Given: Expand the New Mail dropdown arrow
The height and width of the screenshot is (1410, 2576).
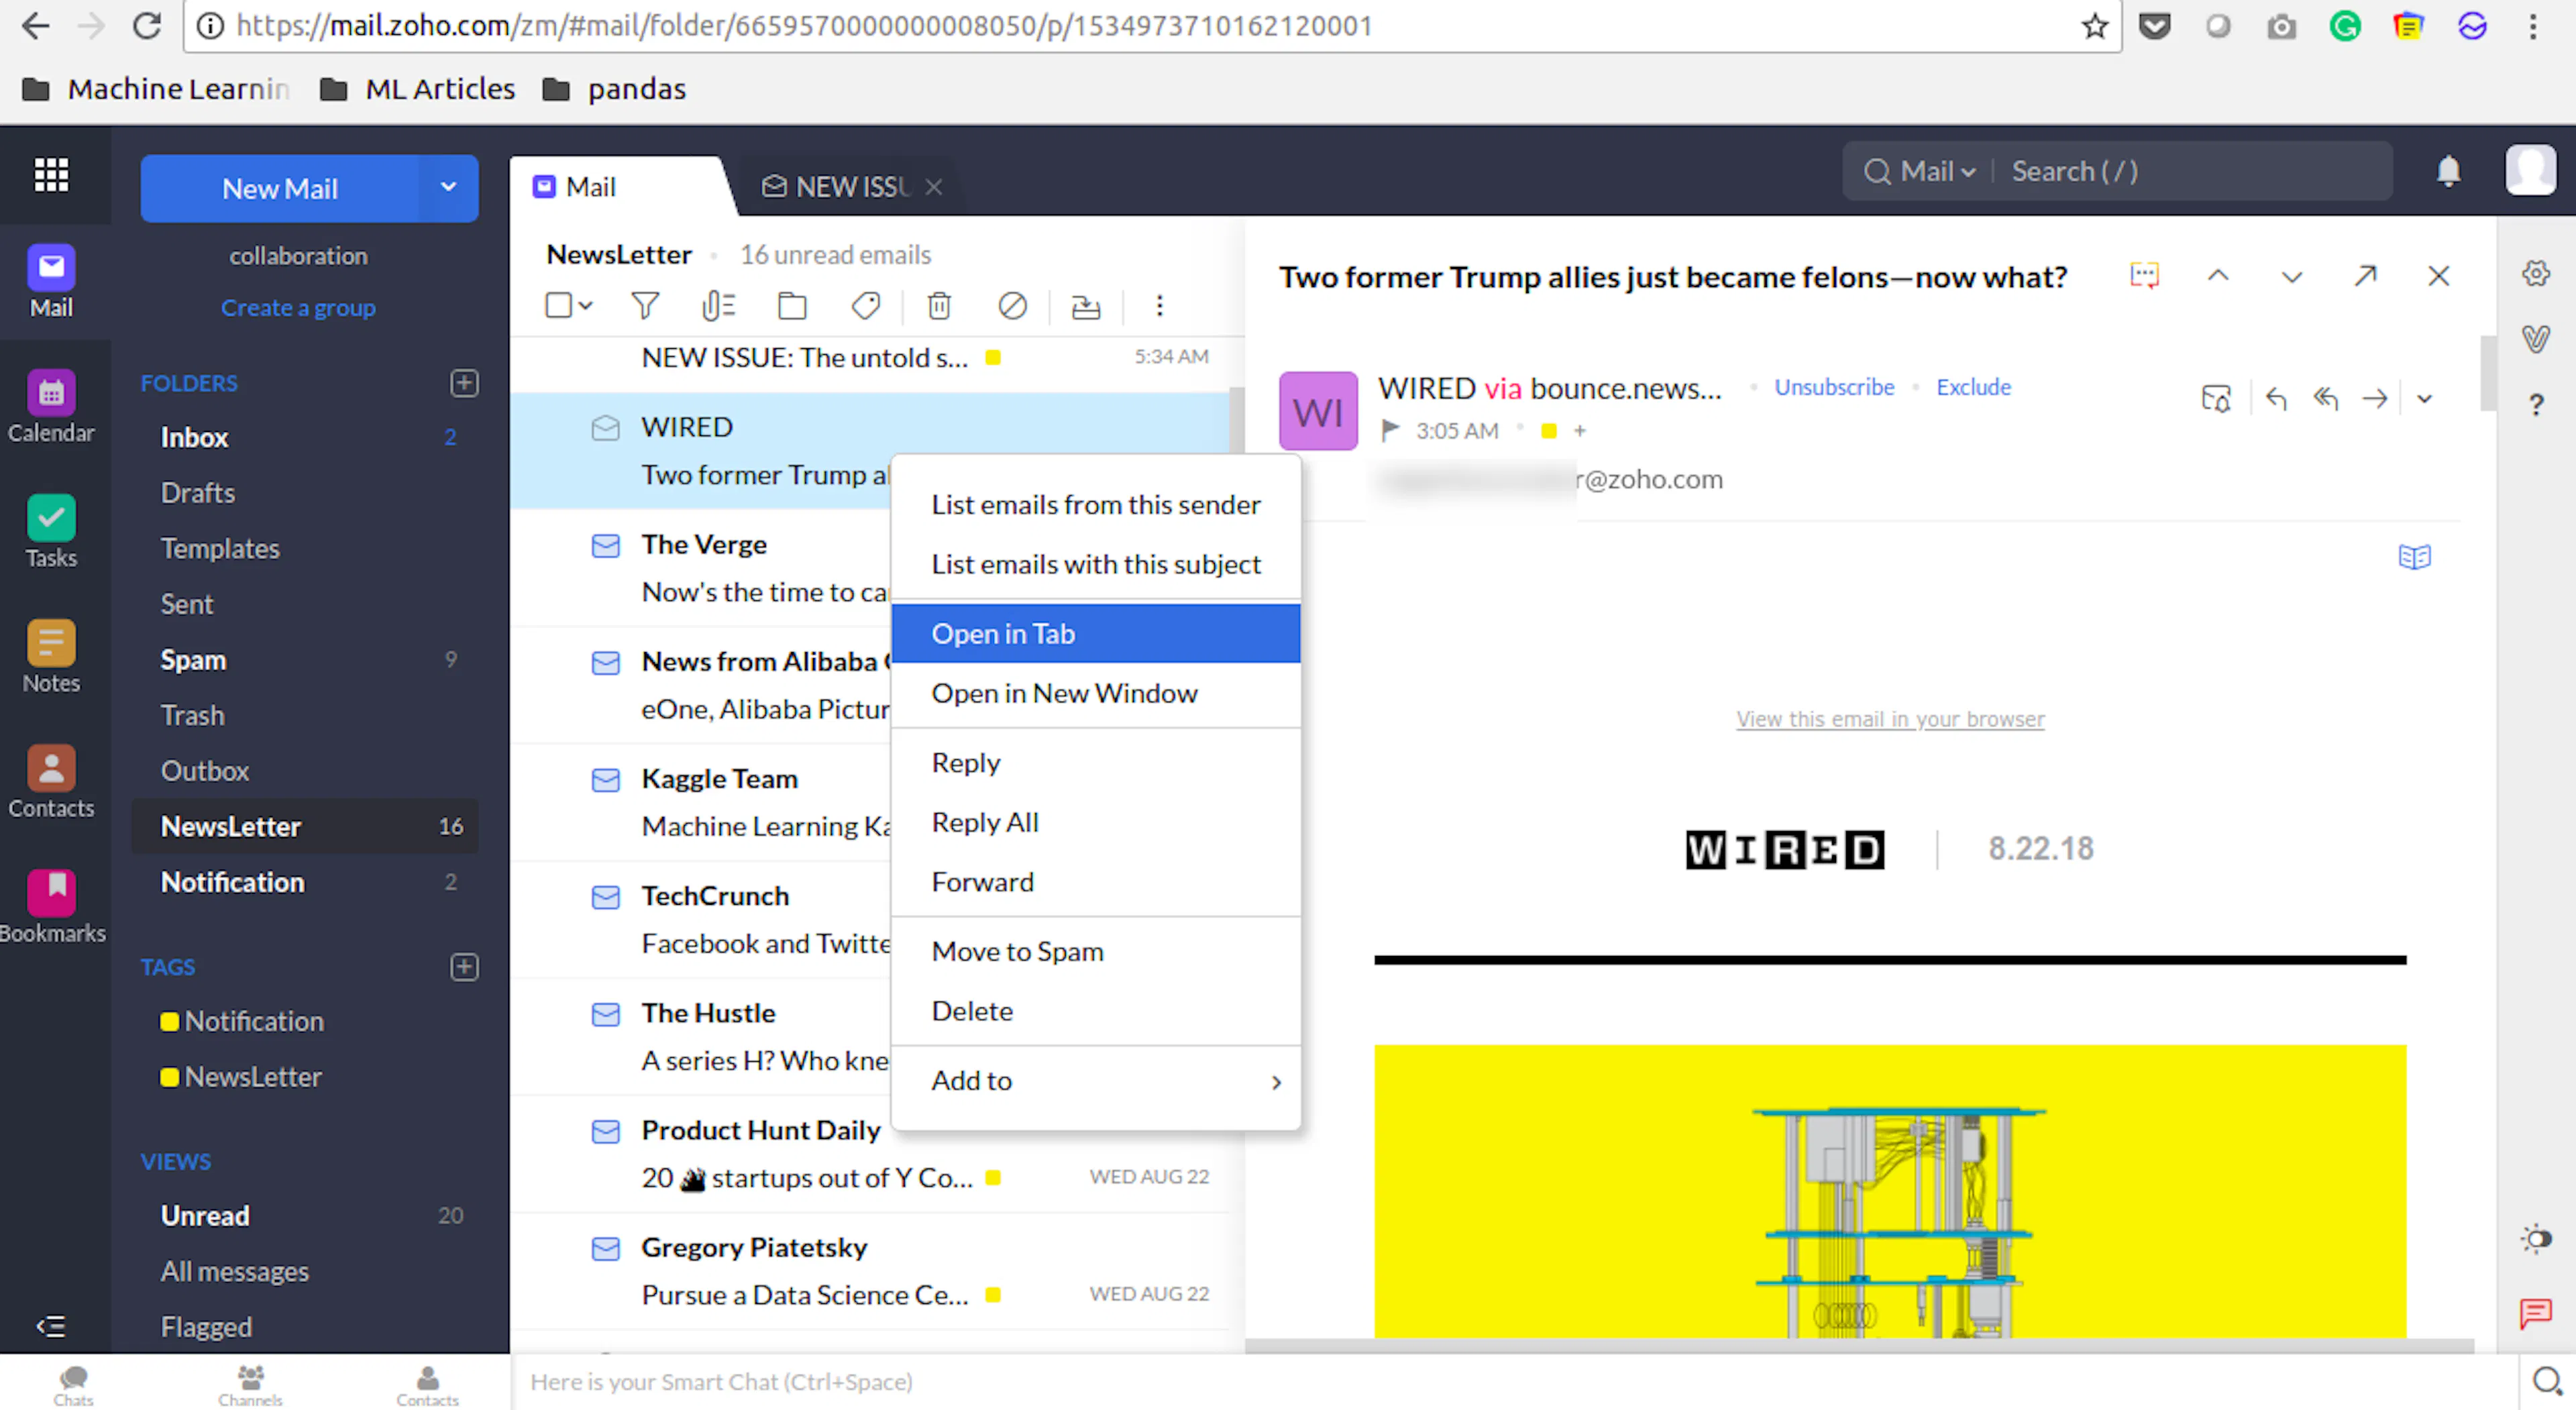Looking at the screenshot, I should (x=448, y=187).
